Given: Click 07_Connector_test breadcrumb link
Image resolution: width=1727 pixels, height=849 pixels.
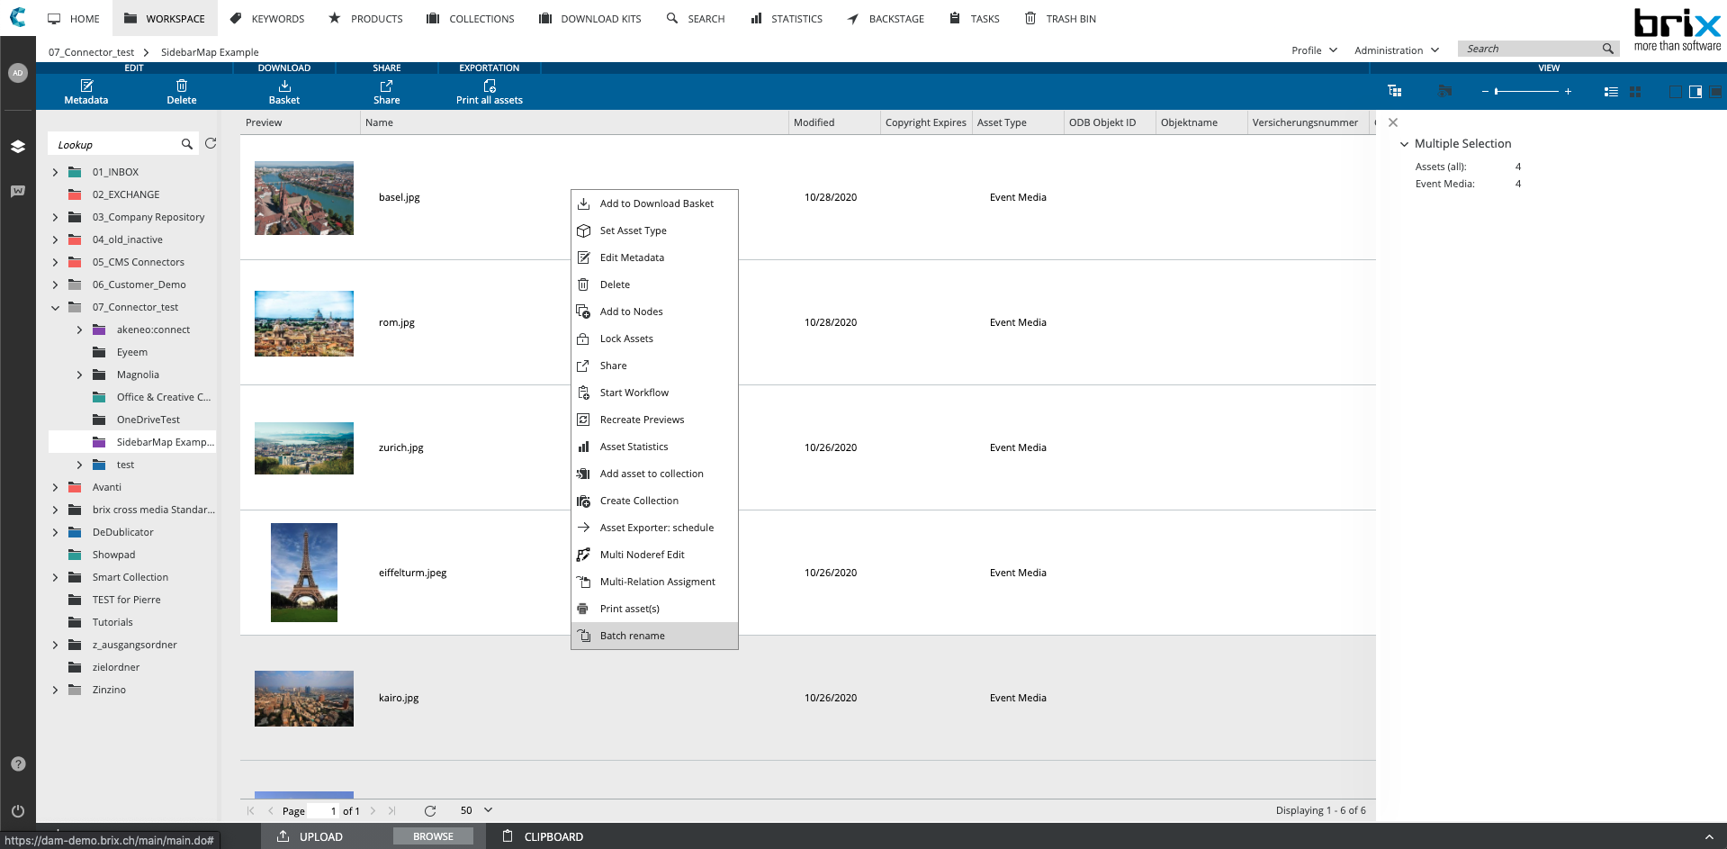Looking at the screenshot, I should 91,52.
